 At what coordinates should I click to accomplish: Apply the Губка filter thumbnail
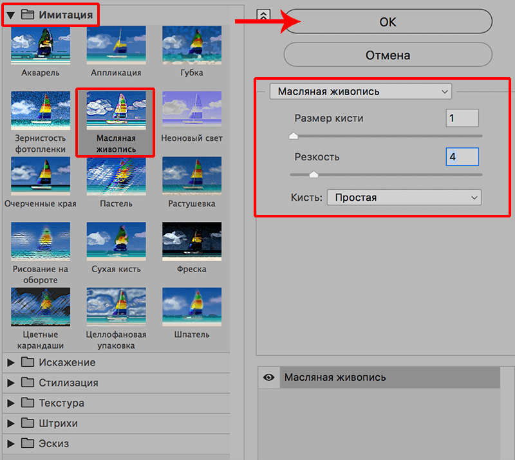191,46
